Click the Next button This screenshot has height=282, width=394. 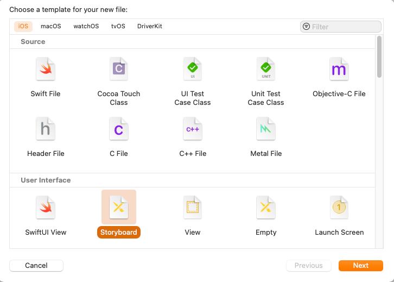click(x=361, y=265)
